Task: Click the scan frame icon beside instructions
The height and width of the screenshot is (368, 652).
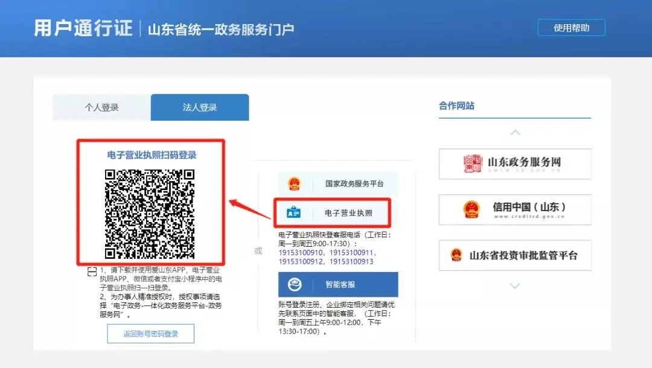Action: pyautogui.click(x=92, y=272)
